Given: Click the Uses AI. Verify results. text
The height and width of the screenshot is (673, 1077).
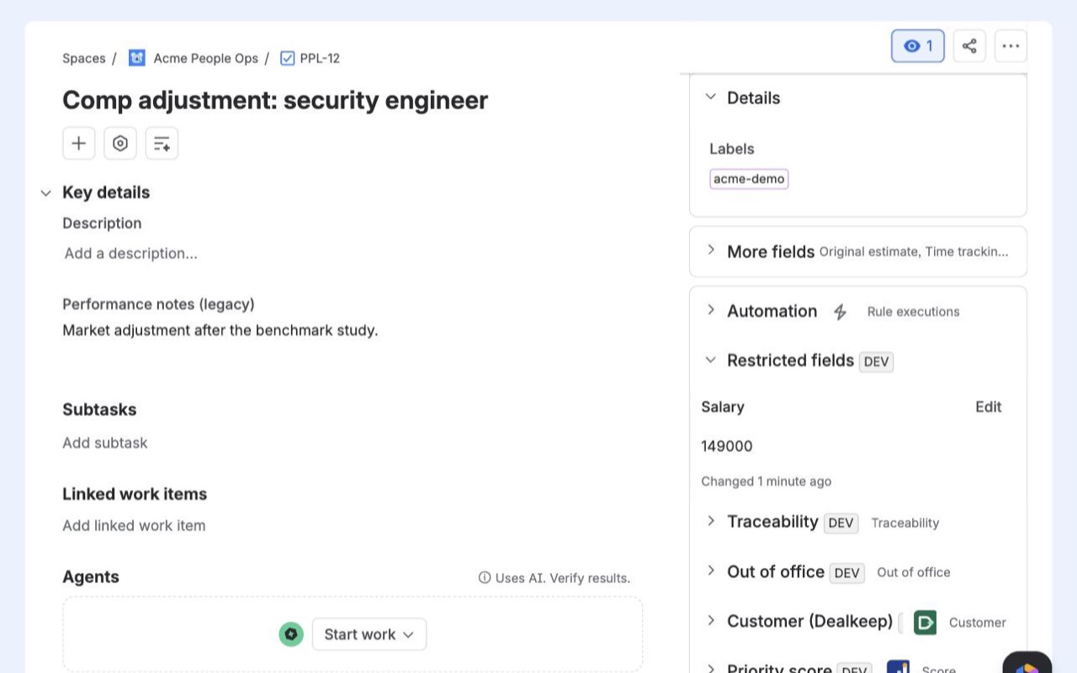Looking at the screenshot, I should pyautogui.click(x=563, y=578).
